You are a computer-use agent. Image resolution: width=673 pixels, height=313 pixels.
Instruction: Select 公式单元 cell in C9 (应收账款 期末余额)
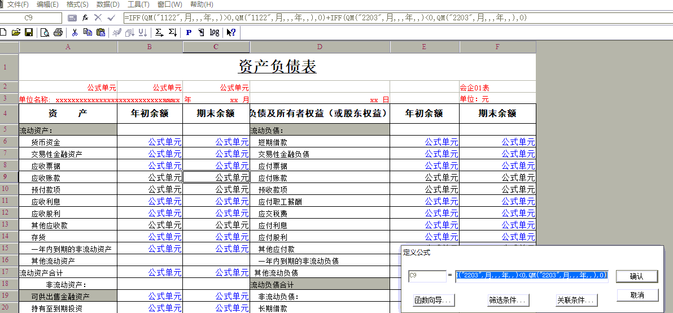[216, 177]
